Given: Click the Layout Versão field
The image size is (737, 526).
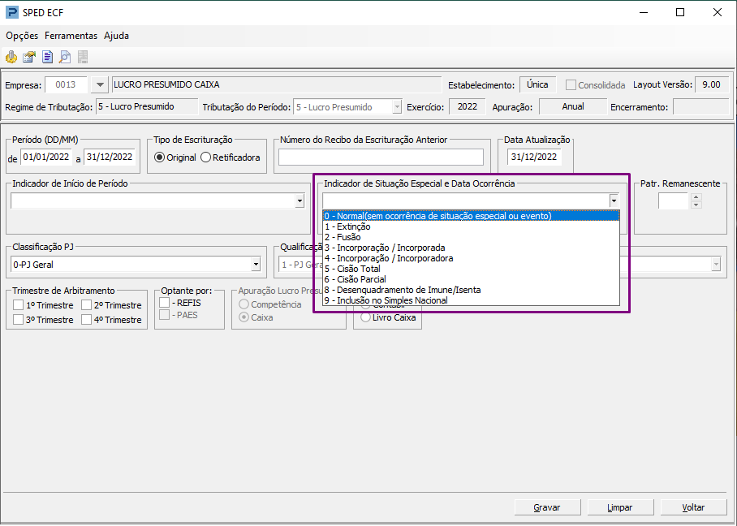Looking at the screenshot, I should (712, 84).
